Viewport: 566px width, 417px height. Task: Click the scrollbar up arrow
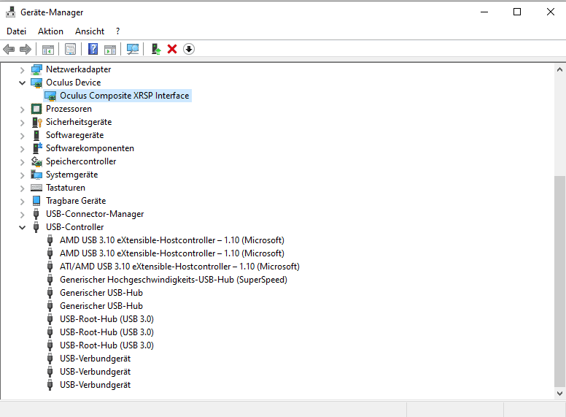pyautogui.click(x=559, y=69)
